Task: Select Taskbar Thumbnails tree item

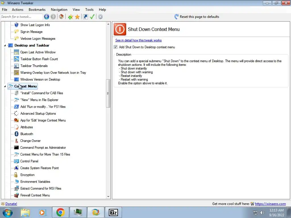Action: 34,66
